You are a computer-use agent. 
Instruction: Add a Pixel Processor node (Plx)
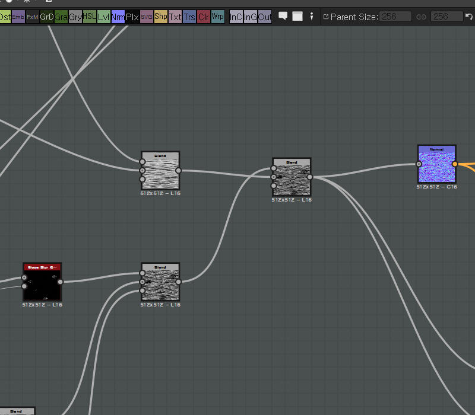click(132, 17)
